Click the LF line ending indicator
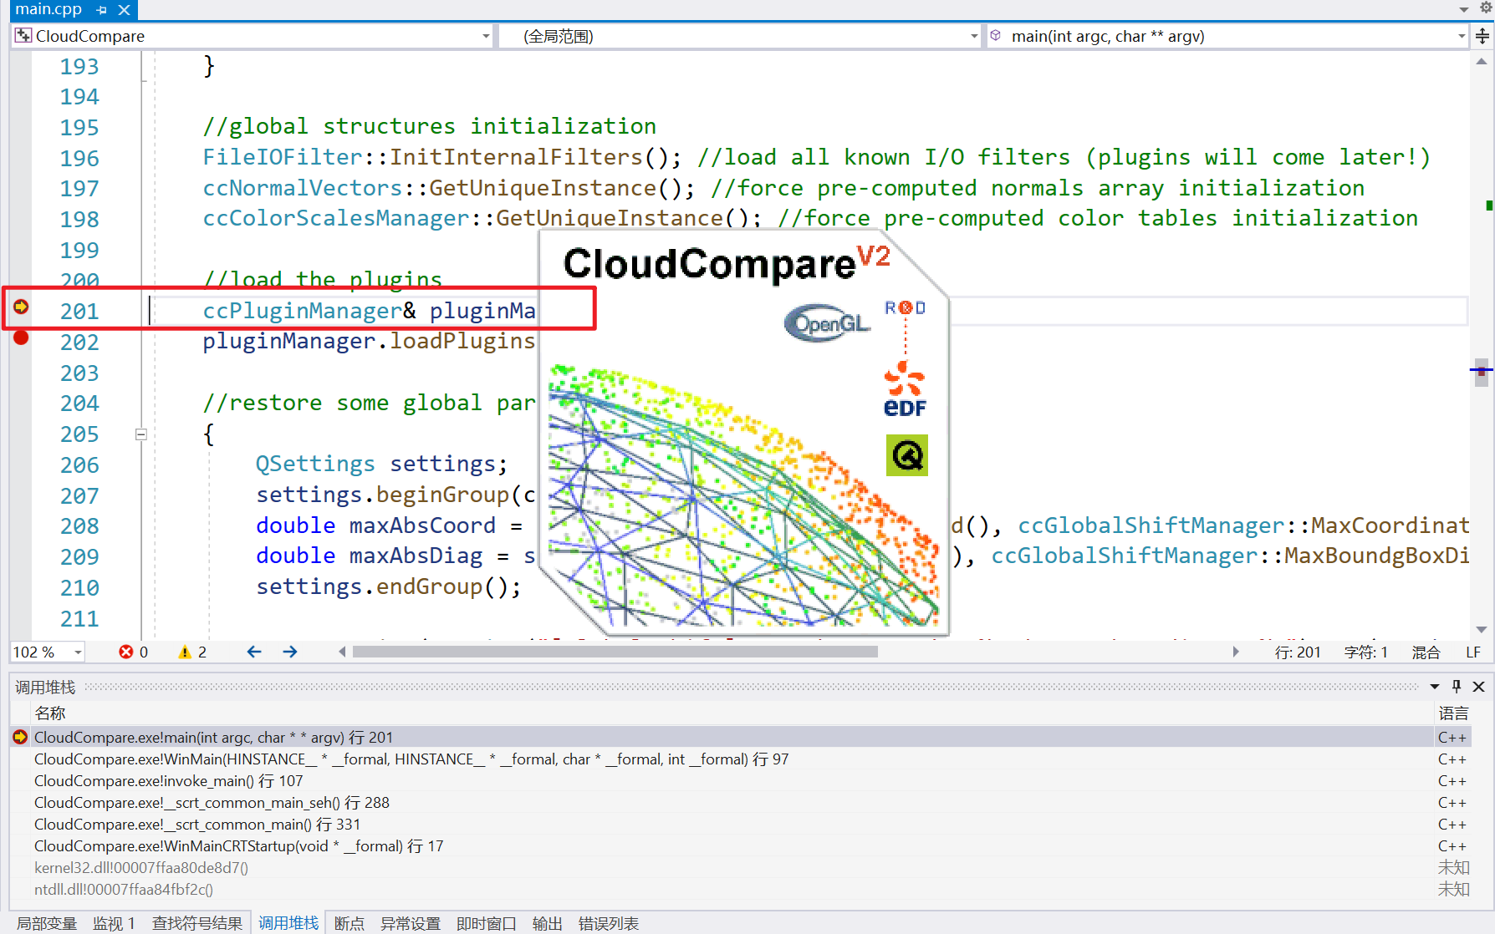The height and width of the screenshot is (934, 1495). coord(1473,652)
